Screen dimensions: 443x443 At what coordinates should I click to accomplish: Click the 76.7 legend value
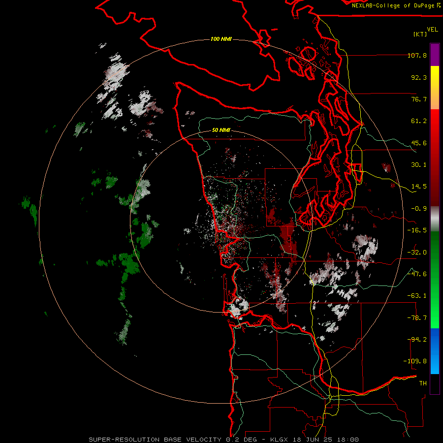[x=419, y=99]
